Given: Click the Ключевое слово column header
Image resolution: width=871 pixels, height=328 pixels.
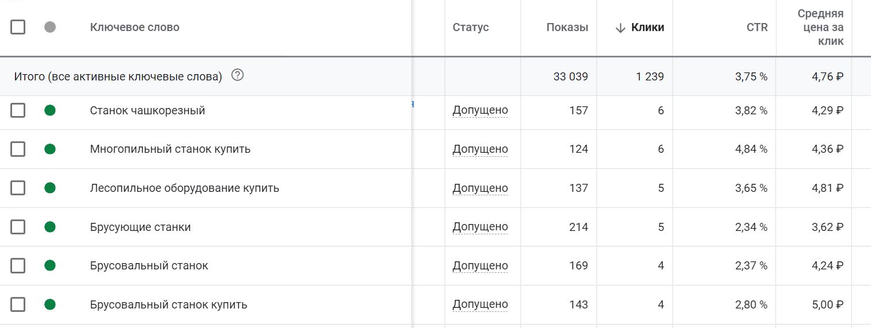Looking at the screenshot, I should click(135, 28).
